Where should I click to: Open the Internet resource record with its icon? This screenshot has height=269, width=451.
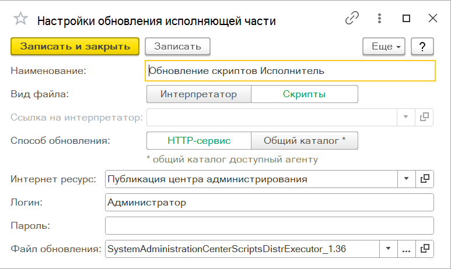click(425, 179)
